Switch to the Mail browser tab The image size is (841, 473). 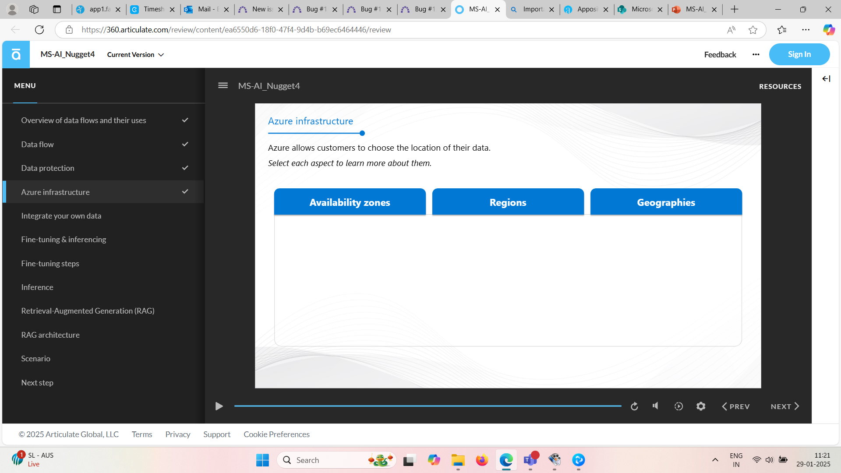point(207,9)
